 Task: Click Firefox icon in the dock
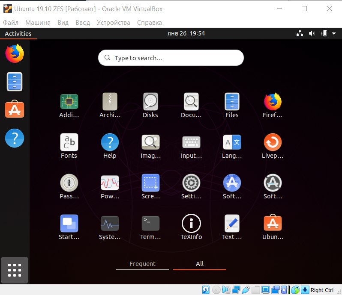point(15,53)
